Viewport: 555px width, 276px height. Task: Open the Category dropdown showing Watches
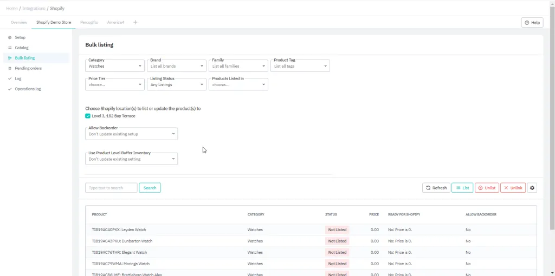pyautogui.click(x=115, y=66)
